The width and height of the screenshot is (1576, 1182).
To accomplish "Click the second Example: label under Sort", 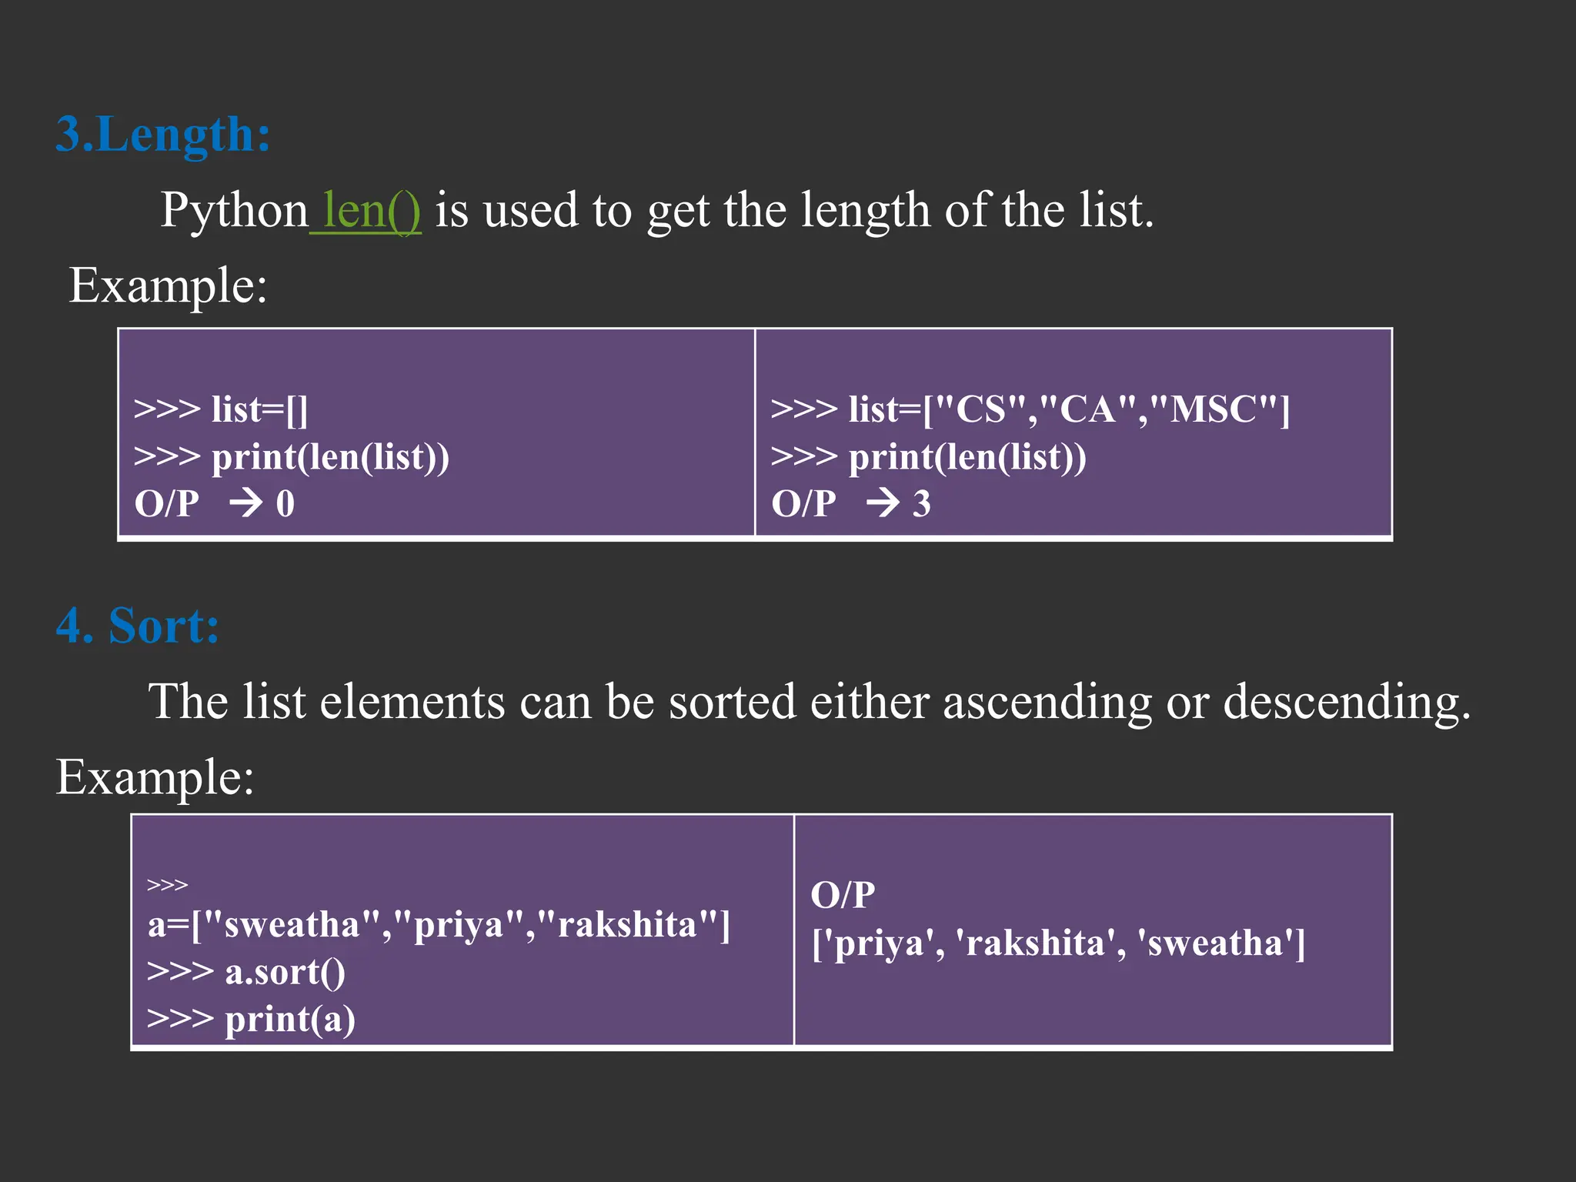I will (x=155, y=776).
